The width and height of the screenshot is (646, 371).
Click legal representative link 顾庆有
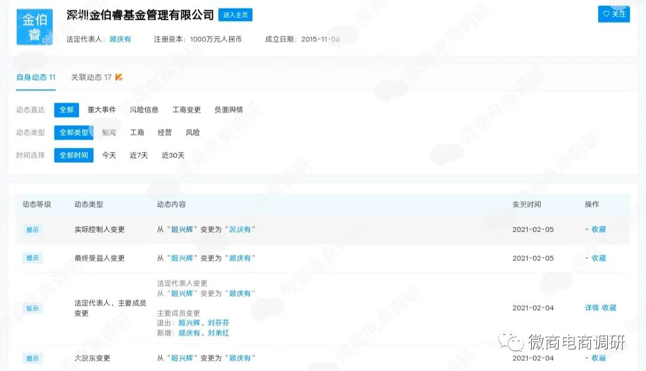click(x=120, y=38)
